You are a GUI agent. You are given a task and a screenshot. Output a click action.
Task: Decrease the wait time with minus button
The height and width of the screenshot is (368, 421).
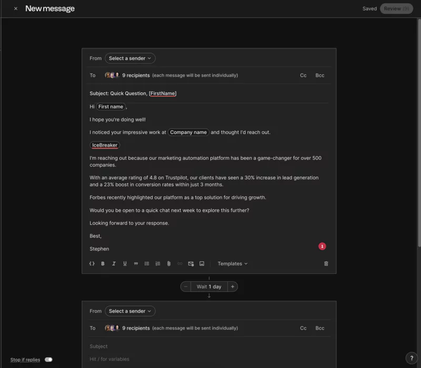click(x=186, y=287)
